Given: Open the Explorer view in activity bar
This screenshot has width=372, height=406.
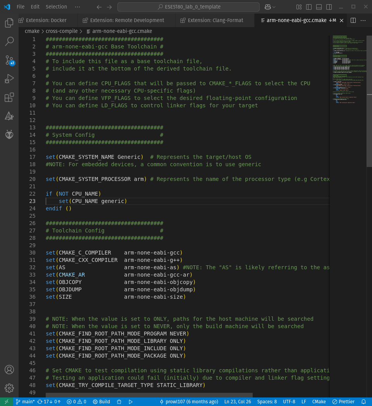Looking at the screenshot, I should [9, 23].
